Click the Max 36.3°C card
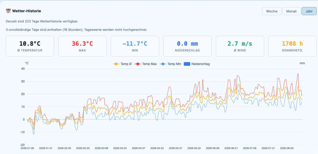318x154 pixels. [x=82, y=46]
